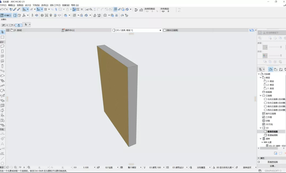Click the scissors trim icon
286x173 pixels.
pos(87,9)
